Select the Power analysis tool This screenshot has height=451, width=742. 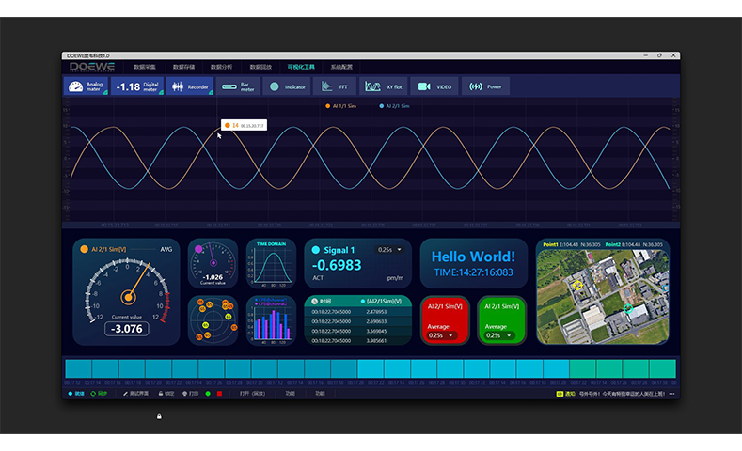coord(484,86)
